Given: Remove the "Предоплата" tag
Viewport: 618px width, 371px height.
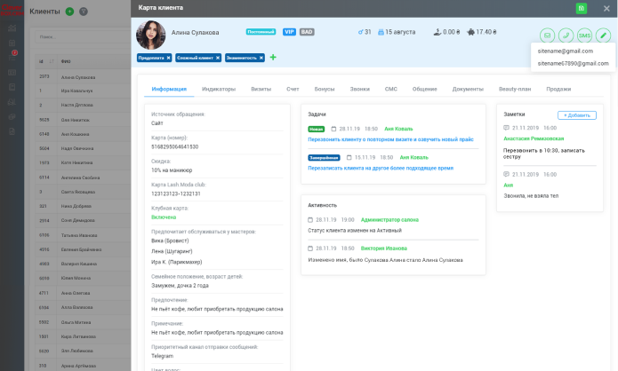Looking at the screenshot, I should click(169, 58).
